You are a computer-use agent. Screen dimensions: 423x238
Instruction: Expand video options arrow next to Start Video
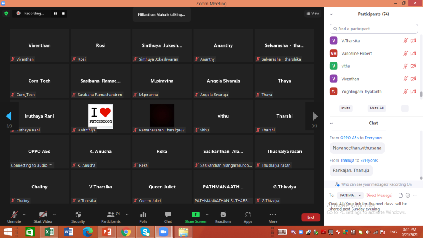pos(55,215)
